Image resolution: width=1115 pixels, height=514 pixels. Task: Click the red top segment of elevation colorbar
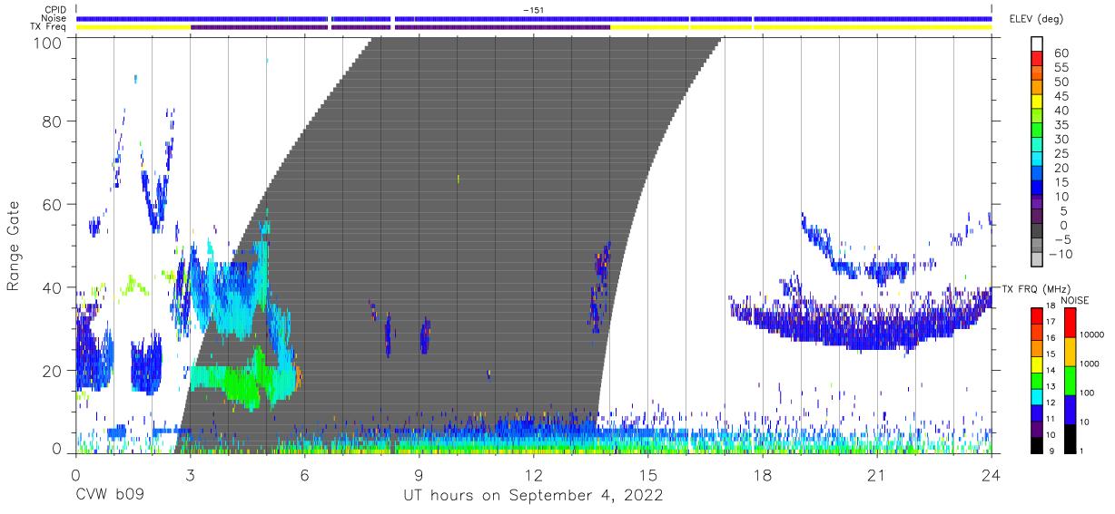[1036, 59]
